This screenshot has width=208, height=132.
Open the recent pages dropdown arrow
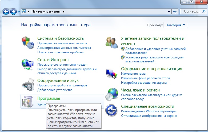[19, 12]
